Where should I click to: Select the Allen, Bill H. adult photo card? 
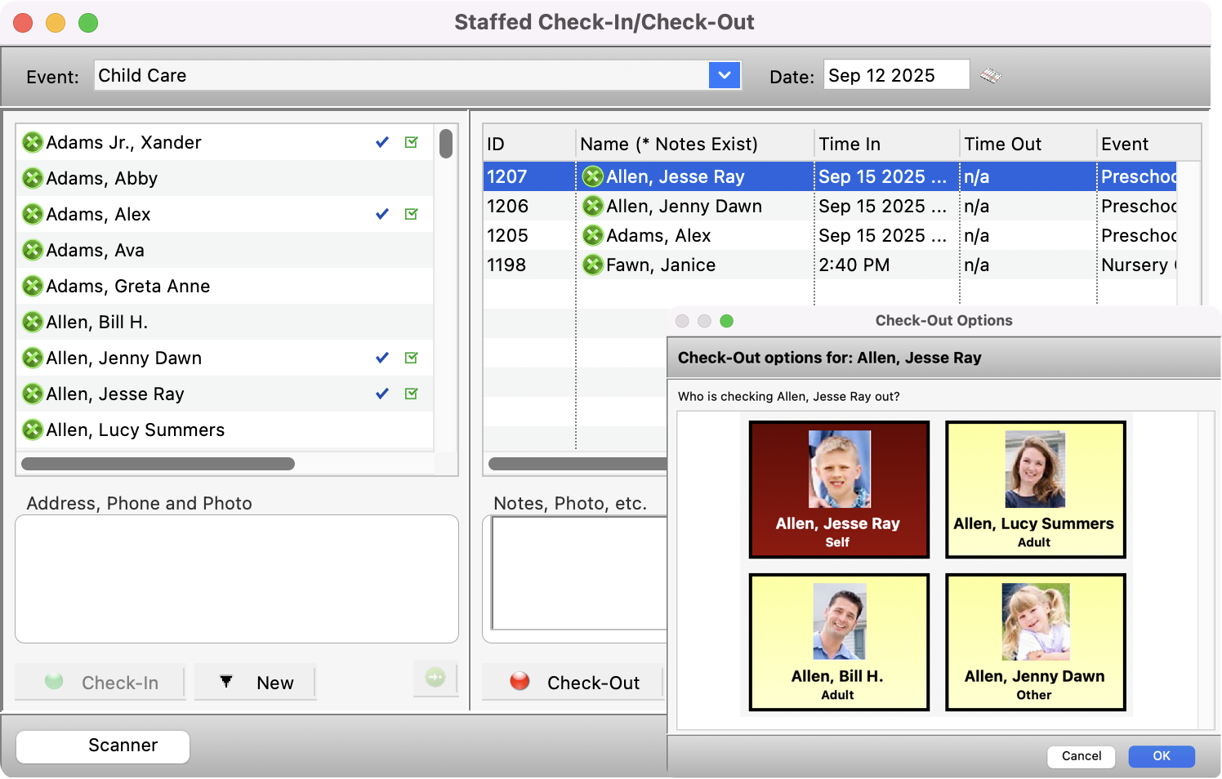tap(838, 643)
